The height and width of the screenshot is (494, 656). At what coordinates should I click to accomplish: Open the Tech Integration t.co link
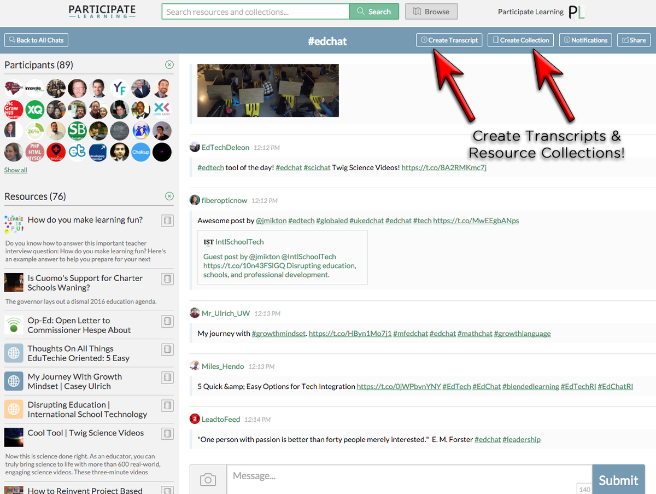click(399, 386)
